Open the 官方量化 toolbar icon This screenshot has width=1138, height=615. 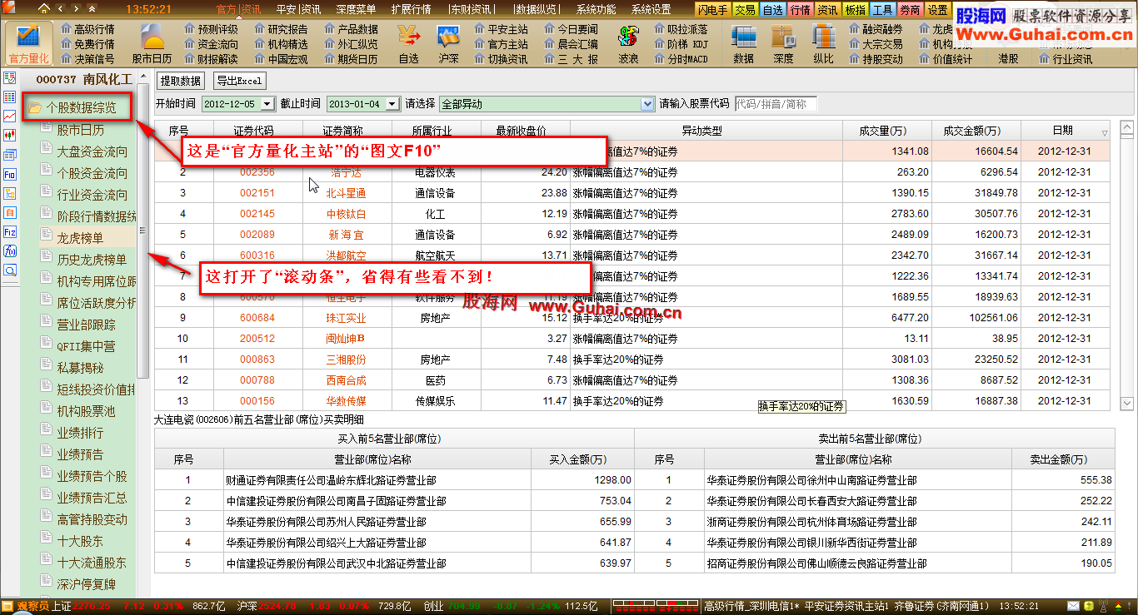(x=28, y=44)
